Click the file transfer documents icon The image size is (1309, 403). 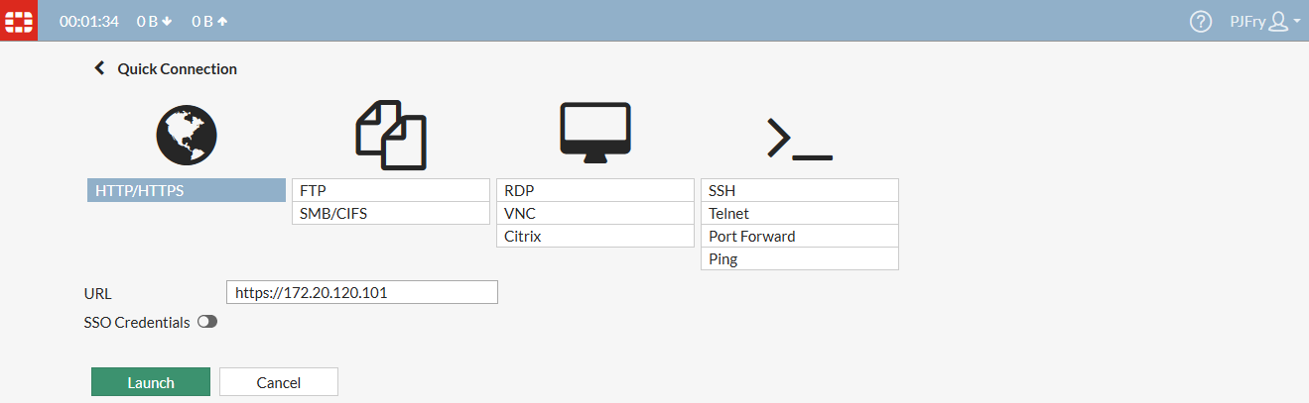point(391,135)
